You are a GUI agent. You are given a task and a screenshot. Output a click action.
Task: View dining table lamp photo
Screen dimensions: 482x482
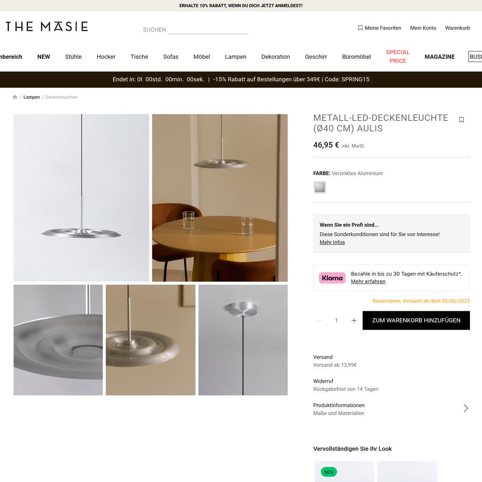220,198
